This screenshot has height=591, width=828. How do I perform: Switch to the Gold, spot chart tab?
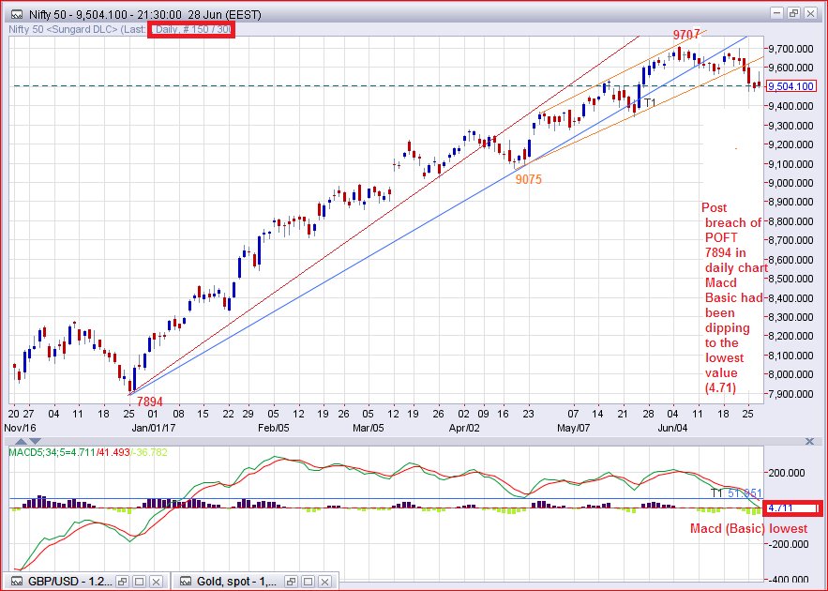coord(236,582)
